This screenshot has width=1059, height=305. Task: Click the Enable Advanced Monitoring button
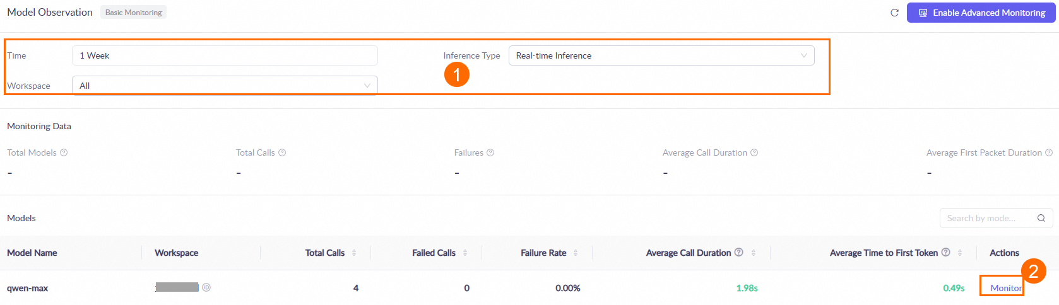click(x=981, y=13)
